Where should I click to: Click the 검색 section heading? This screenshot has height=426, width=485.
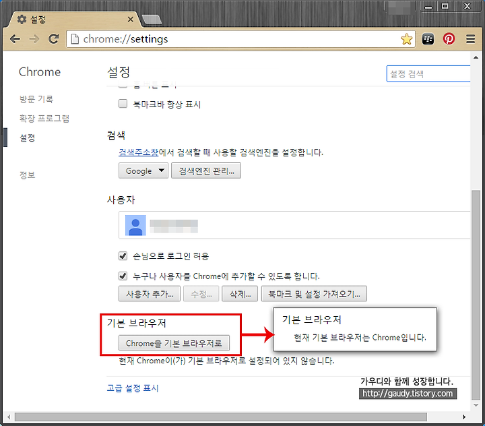[116, 135]
